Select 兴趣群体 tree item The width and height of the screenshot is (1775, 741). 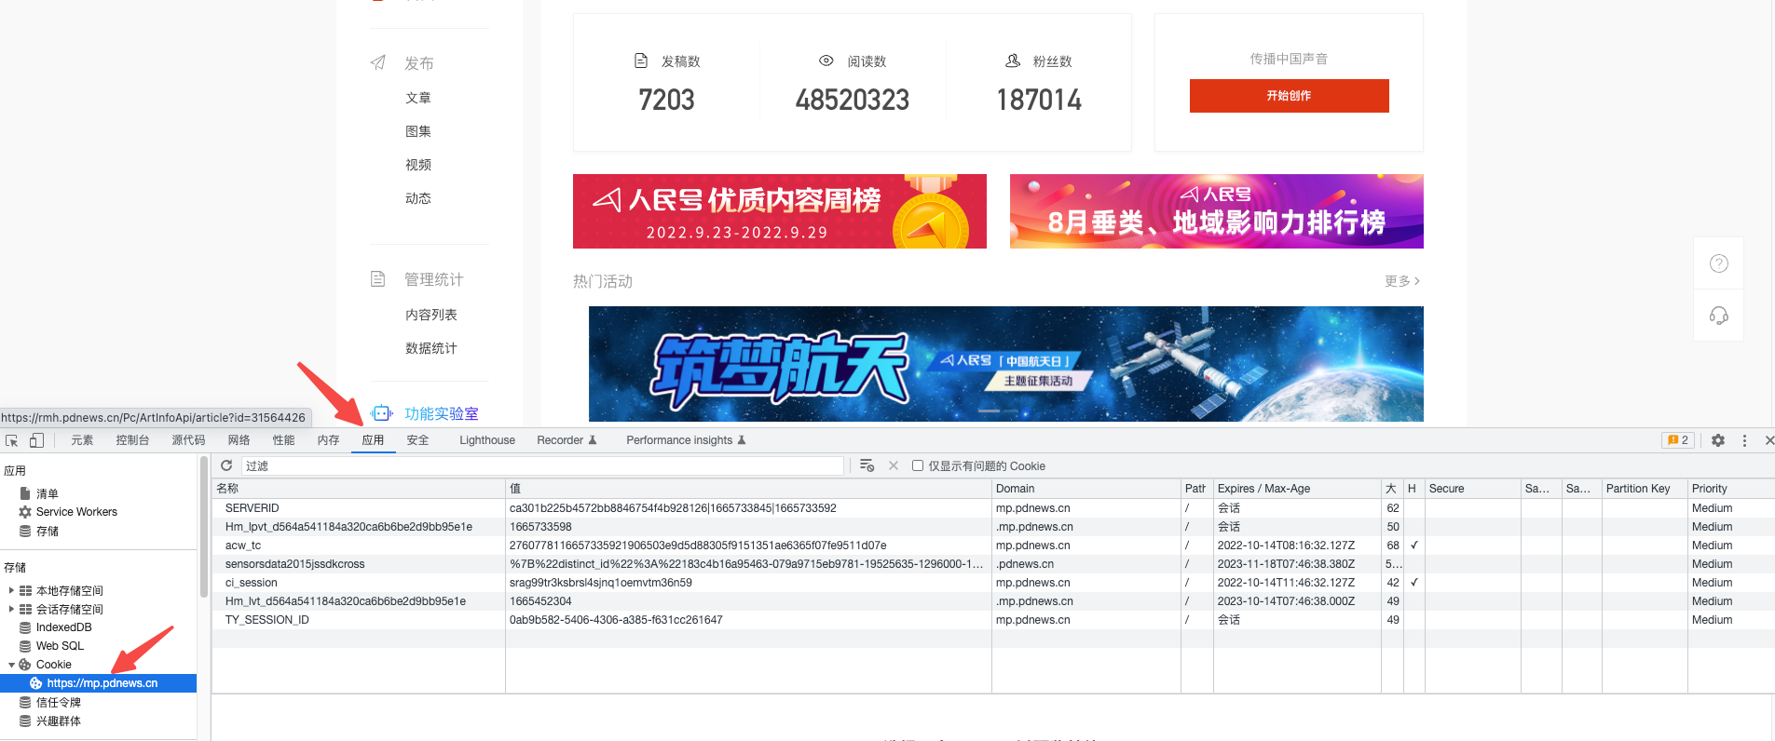(59, 721)
